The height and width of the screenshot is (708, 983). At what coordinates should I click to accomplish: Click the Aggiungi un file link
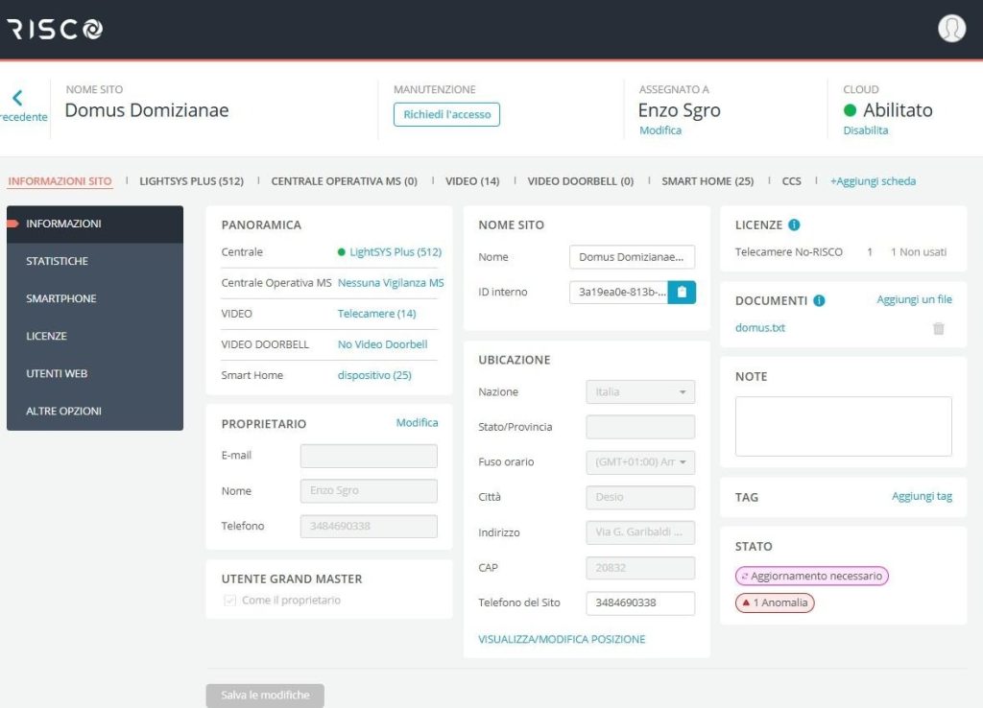[x=914, y=300]
